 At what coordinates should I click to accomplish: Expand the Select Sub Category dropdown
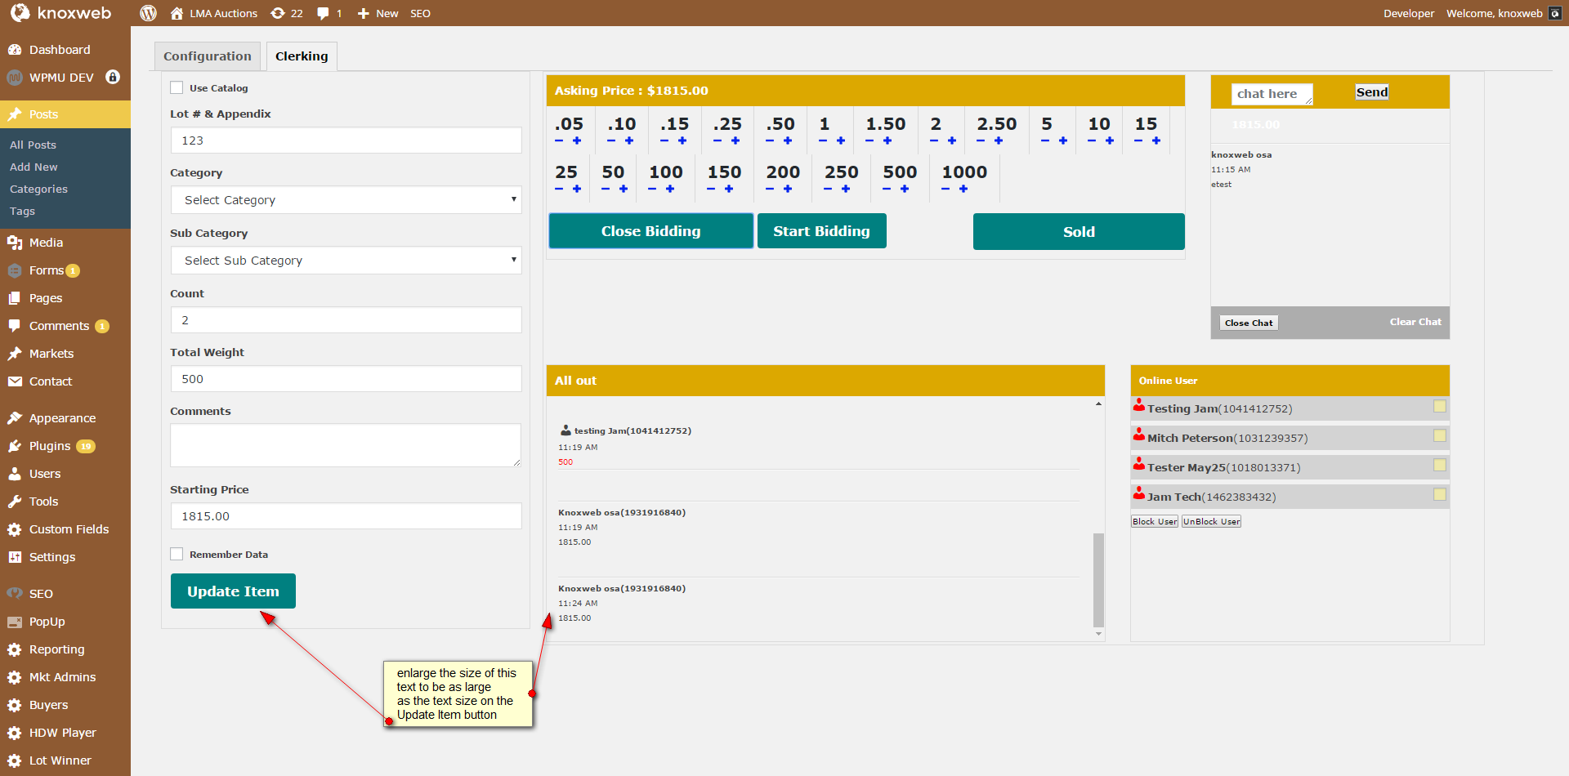click(346, 261)
